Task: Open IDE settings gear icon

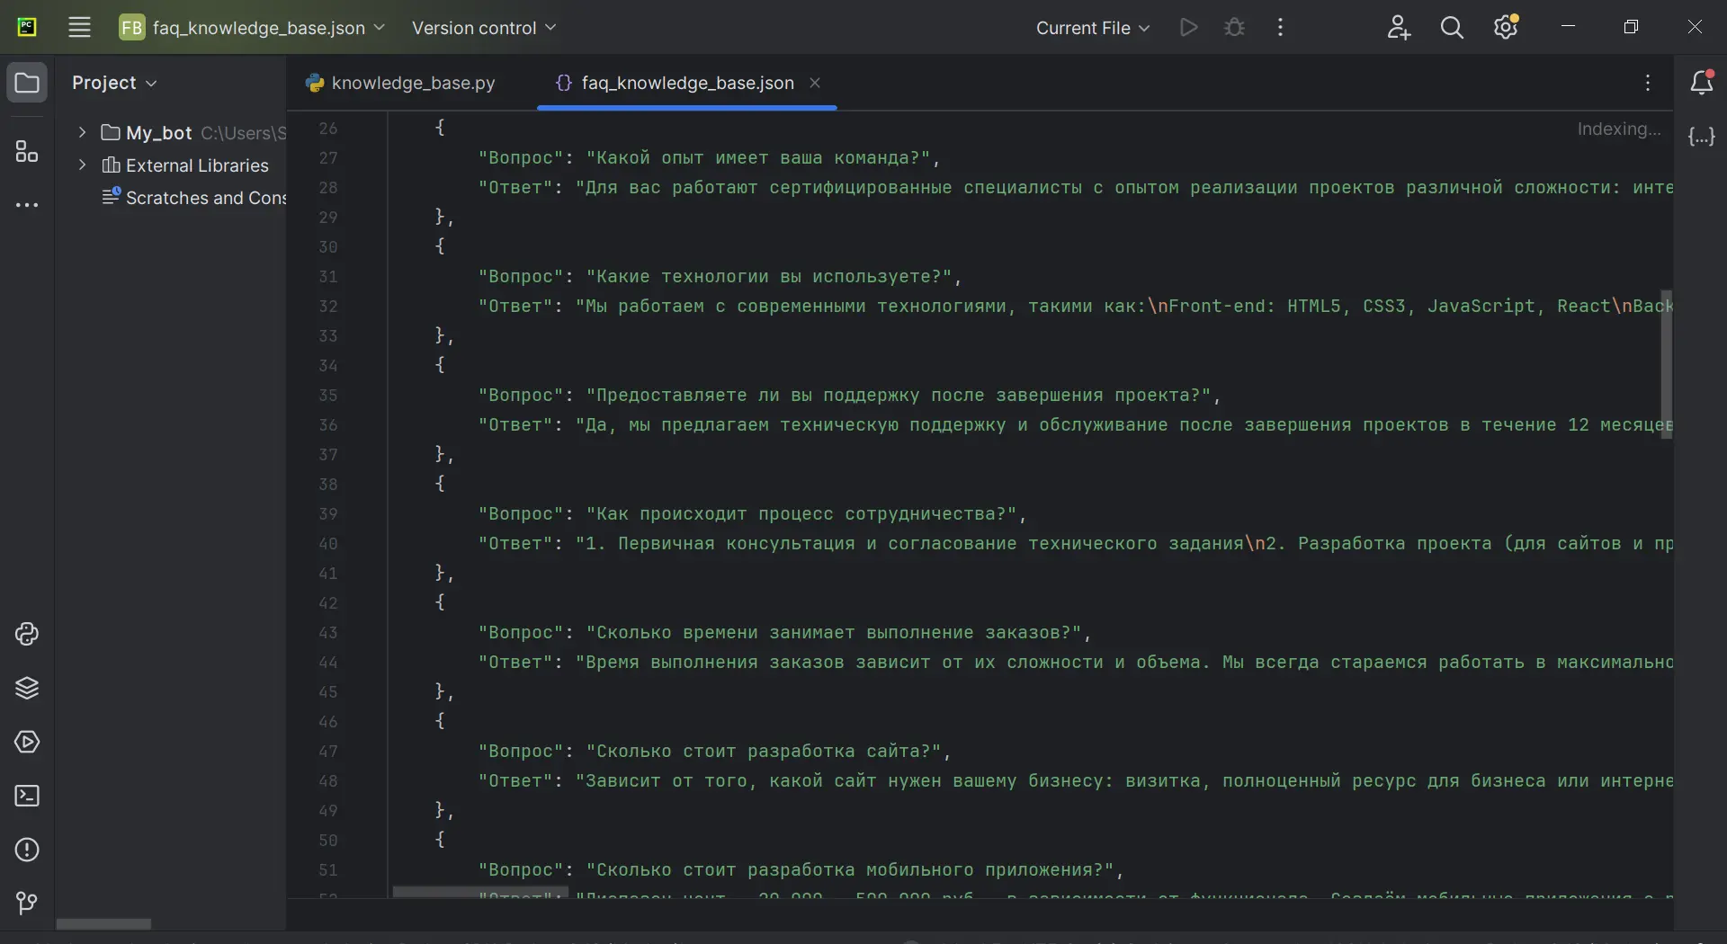Action: click(x=1506, y=28)
